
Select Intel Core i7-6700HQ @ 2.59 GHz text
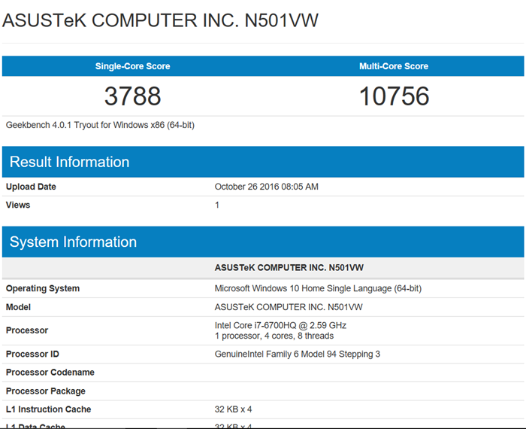[x=280, y=325]
